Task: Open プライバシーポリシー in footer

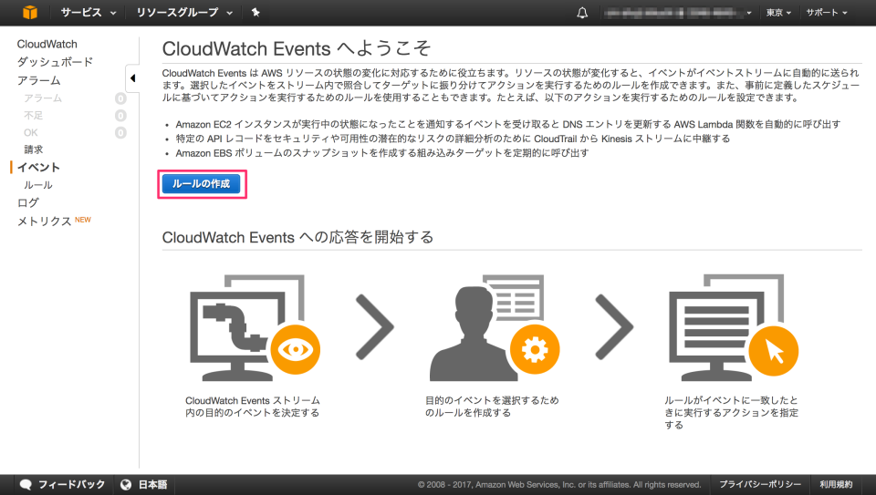Action: click(x=760, y=484)
